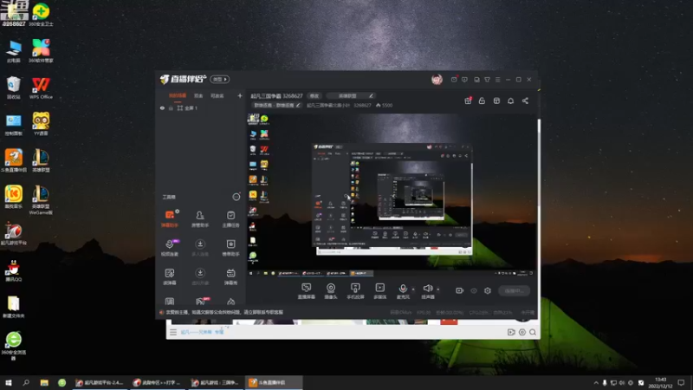This screenshot has width=693, height=390.
Task: Open WPS Office desktop icon
Action: click(x=41, y=88)
